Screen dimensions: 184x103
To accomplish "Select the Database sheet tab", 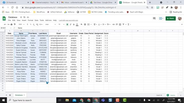I will click(20, 95).
